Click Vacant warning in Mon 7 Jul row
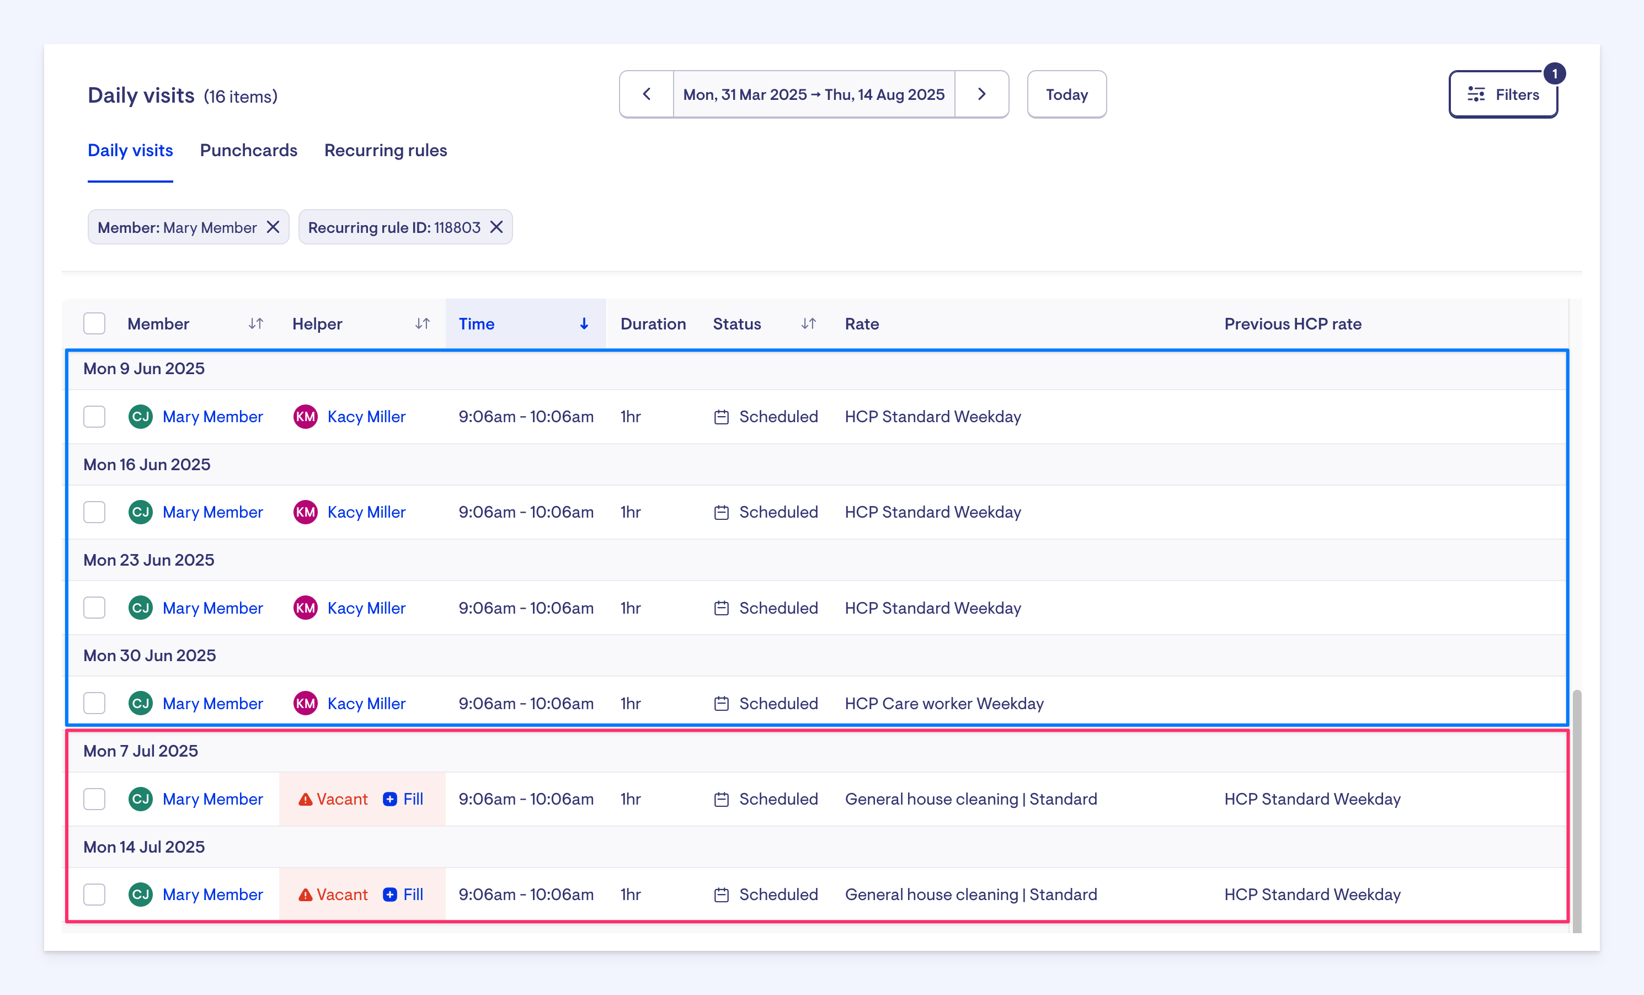The width and height of the screenshot is (1644, 995). coord(333,799)
